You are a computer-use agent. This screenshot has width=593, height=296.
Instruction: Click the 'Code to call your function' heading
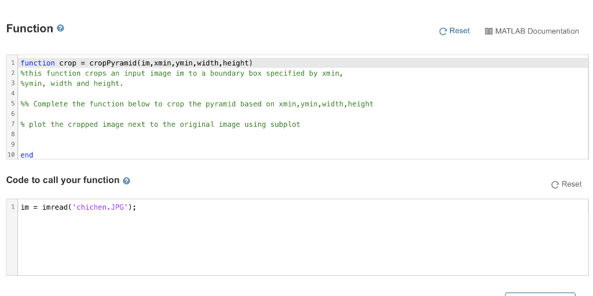coord(63,180)
